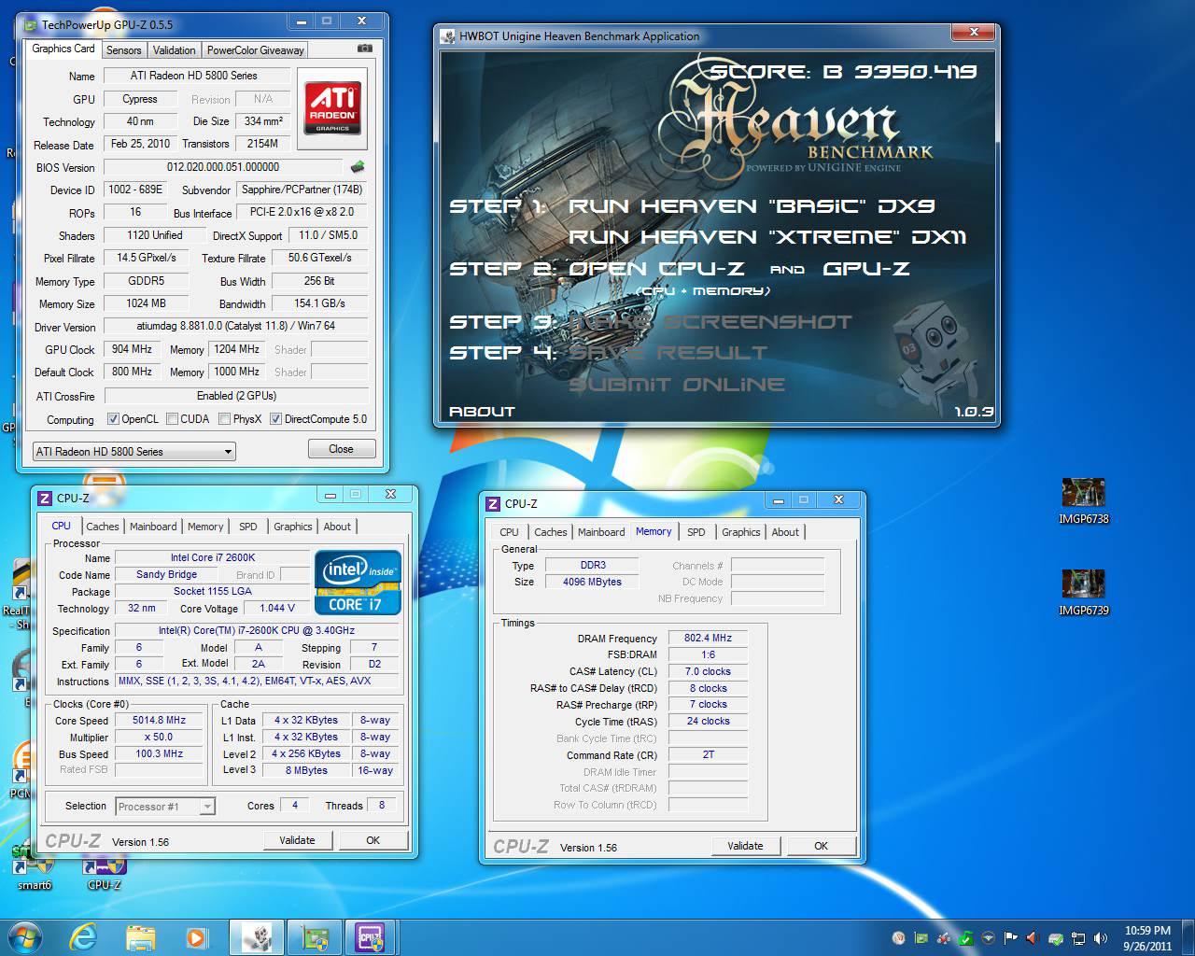
Task: Toggle the DirectCompute 5.0 checkbox
Action: [x=275, y=419]
